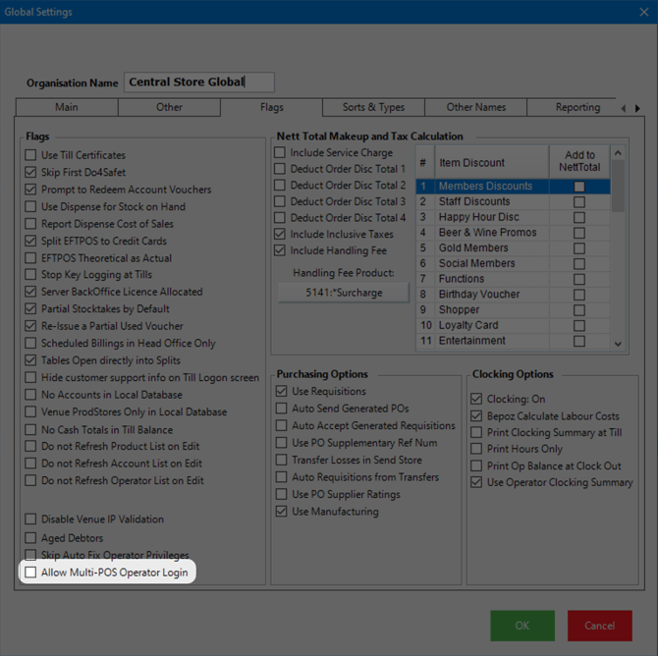
Task: Toggle Clocking: On checkbox
Action: (477, 400)
